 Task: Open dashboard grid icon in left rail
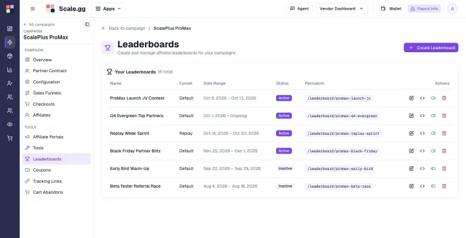pyautogui.click(x=10, y=29)
